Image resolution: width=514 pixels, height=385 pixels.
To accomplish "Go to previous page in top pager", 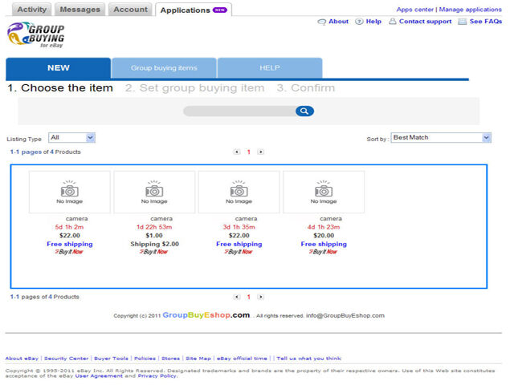I will click(x=237, y=152).
